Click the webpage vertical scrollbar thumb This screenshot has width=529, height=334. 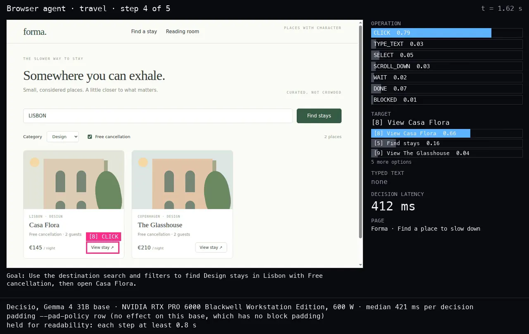pyautogui.click(x=360, y=131)
